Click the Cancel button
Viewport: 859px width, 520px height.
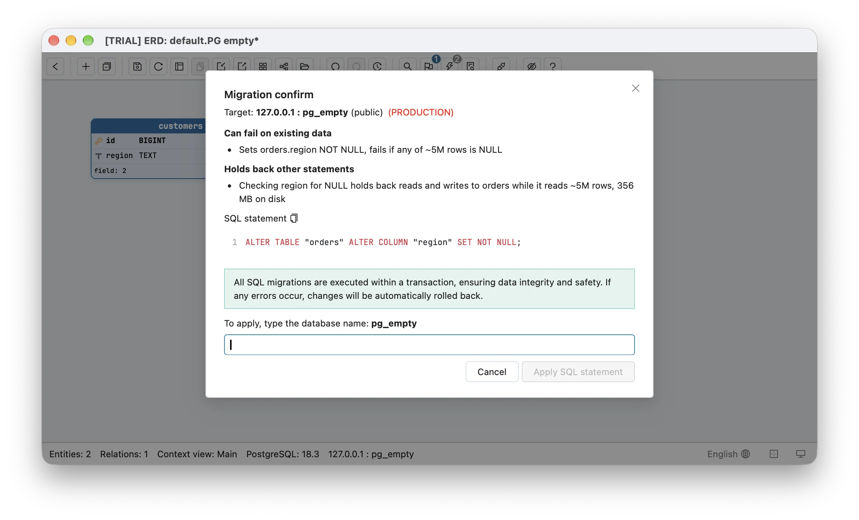pyautogui.click(x=492, y=372)
